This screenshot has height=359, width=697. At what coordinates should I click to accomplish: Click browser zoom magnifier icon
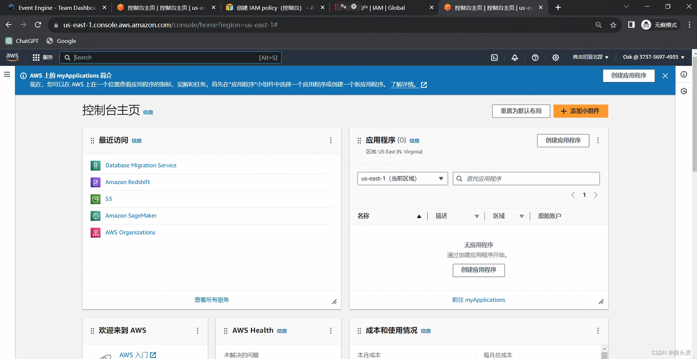598,25
